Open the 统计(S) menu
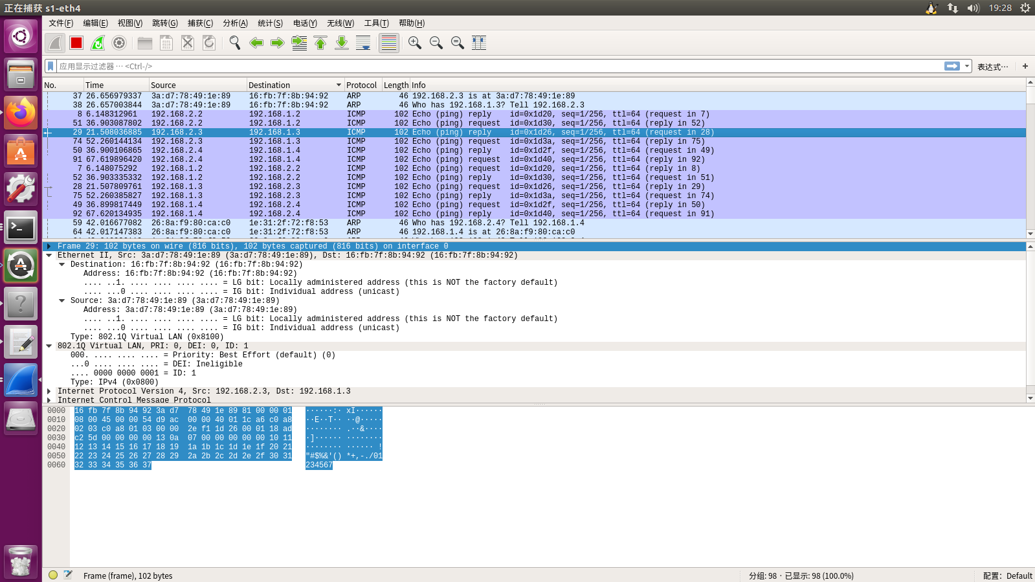1035x582 pixels. coord(270,23)
